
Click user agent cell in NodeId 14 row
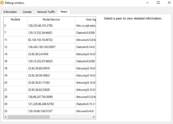86,54
